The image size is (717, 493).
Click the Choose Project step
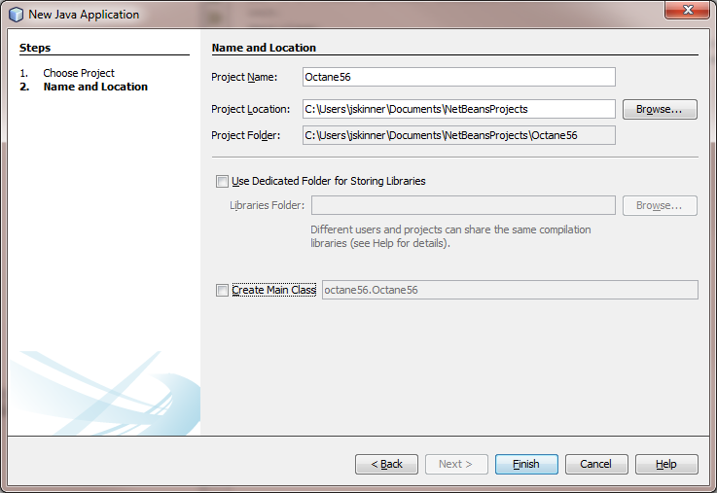[79, 73]
